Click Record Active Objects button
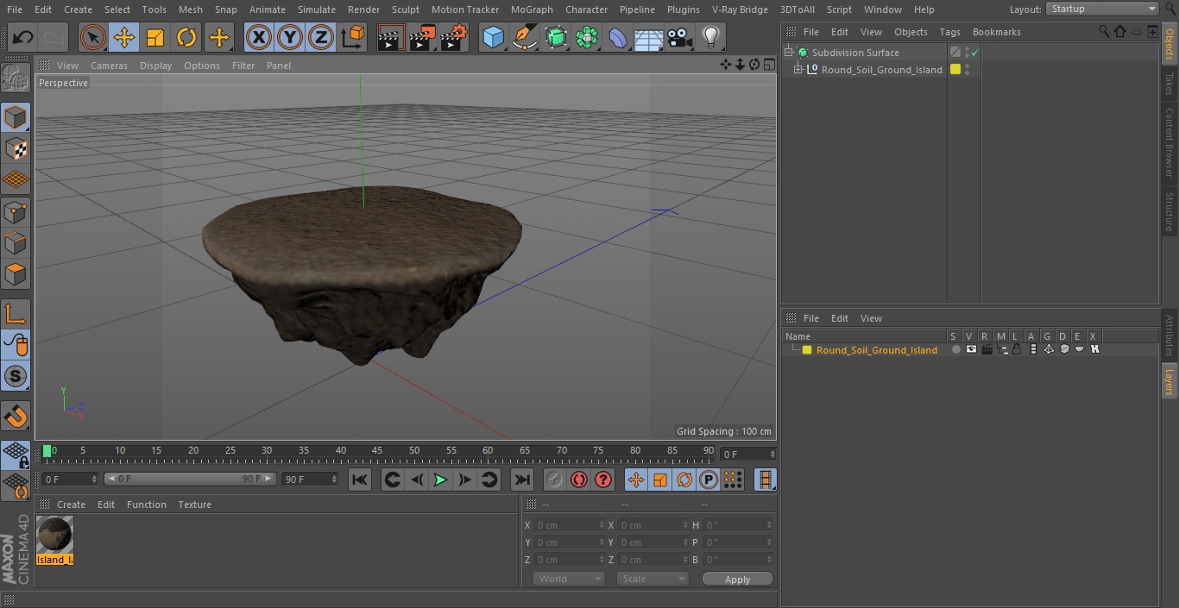This screenshot has width=1179, height=608. click(554, 480)
